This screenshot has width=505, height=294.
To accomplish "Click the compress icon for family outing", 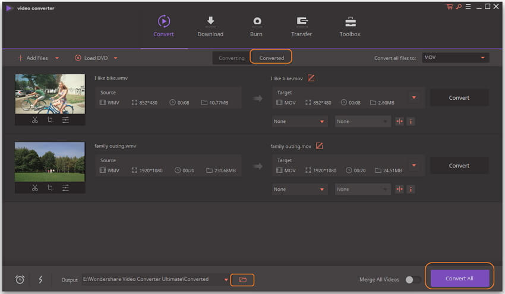I will point(399,189).
